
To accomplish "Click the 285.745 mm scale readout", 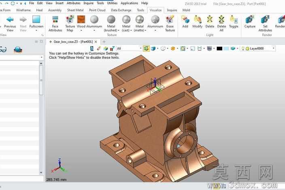I will (x=56, y=179).
